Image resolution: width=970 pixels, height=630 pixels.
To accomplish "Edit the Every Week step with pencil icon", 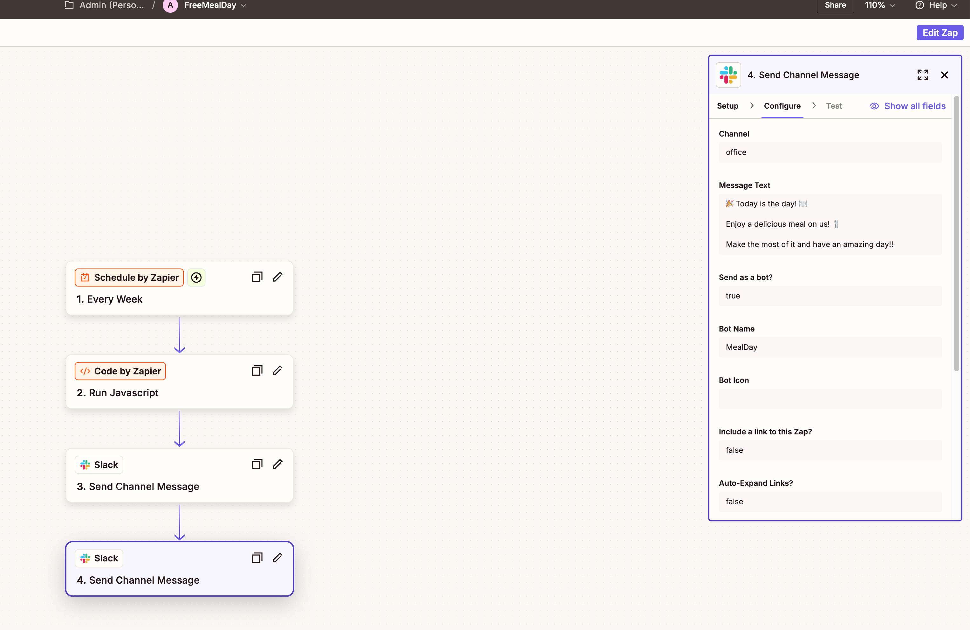I will click(277, 277).
